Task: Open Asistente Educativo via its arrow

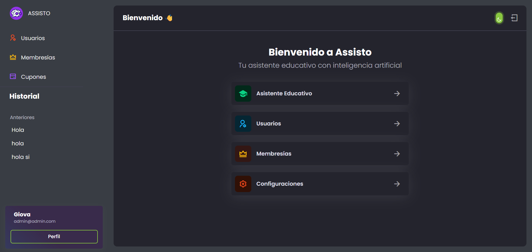Action: [397, 94]
